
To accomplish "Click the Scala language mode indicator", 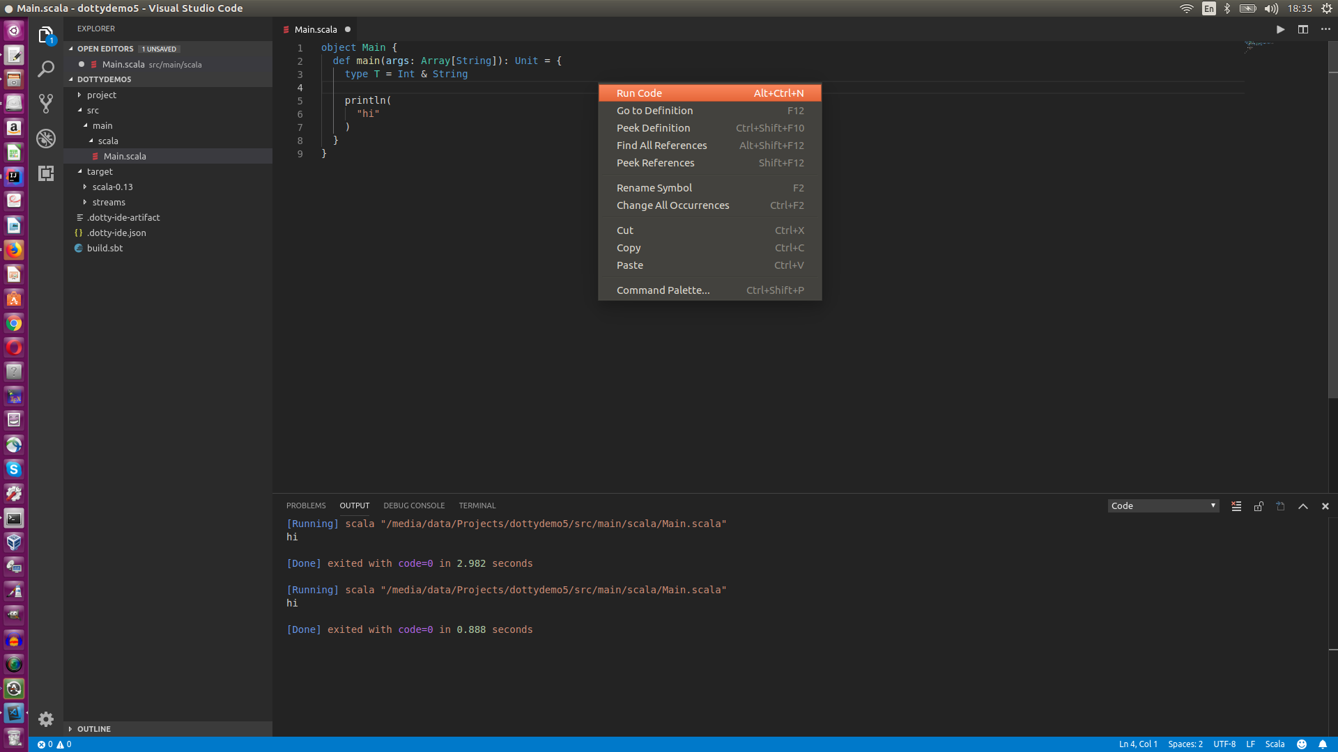I will coord(1275,744).
